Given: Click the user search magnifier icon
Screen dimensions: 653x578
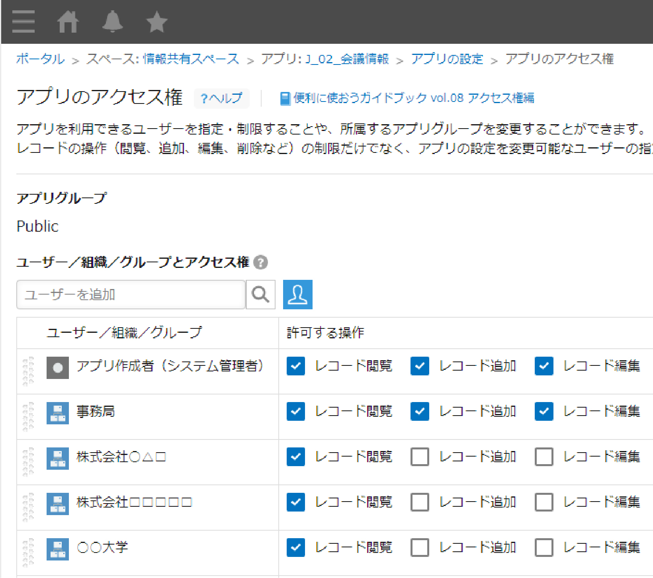Looking at the screenshot, I should click(261, 295).
